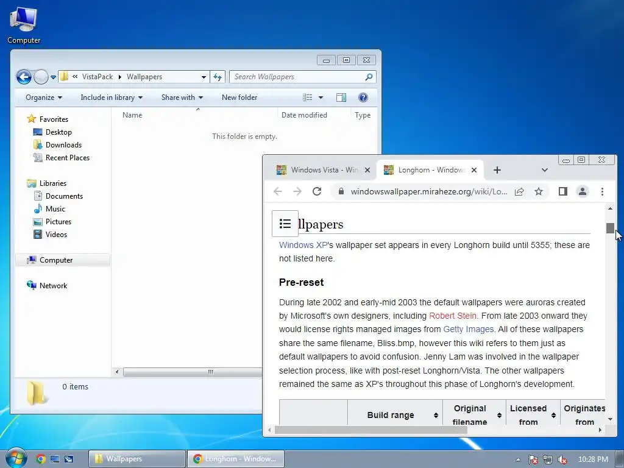Sort by the Name column
Screen dimensions: 624x468
pyautogui.click(x=132, y=115)
